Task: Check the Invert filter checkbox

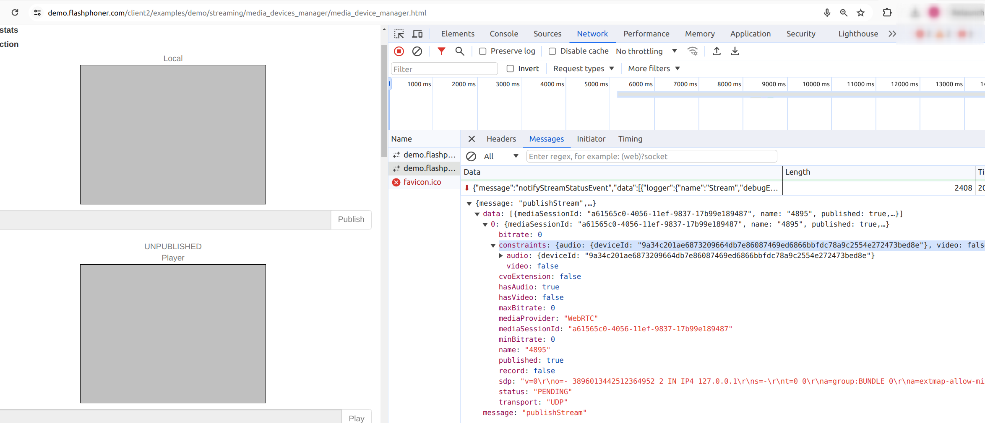Action: [x=510, y=69]
